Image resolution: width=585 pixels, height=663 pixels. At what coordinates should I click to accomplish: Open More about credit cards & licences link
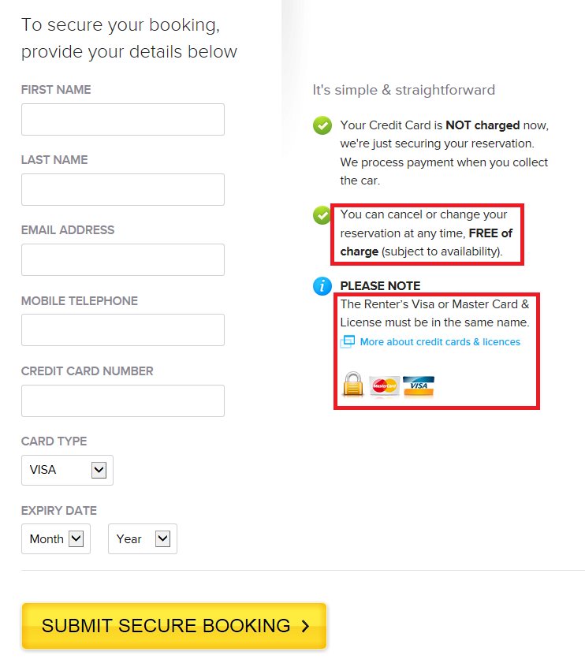(440, 342)
